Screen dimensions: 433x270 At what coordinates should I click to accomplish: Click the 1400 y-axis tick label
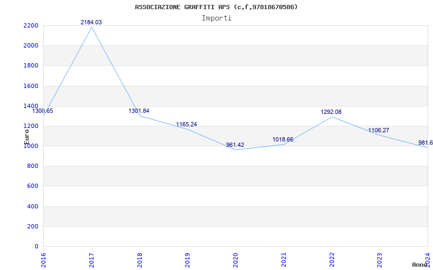pyautogui.click(x=31, y=106)
